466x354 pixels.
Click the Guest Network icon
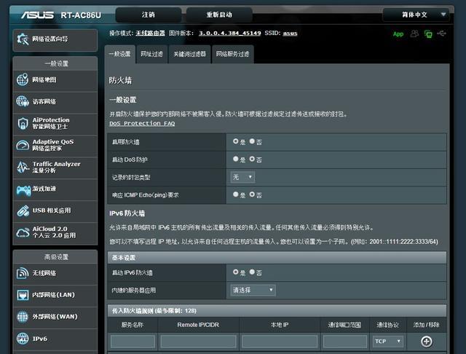(23, 101)
